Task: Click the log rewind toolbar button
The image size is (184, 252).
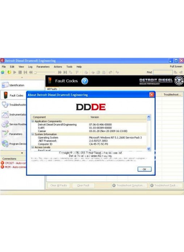Action: pyautogui.click(x=31, y=72)
